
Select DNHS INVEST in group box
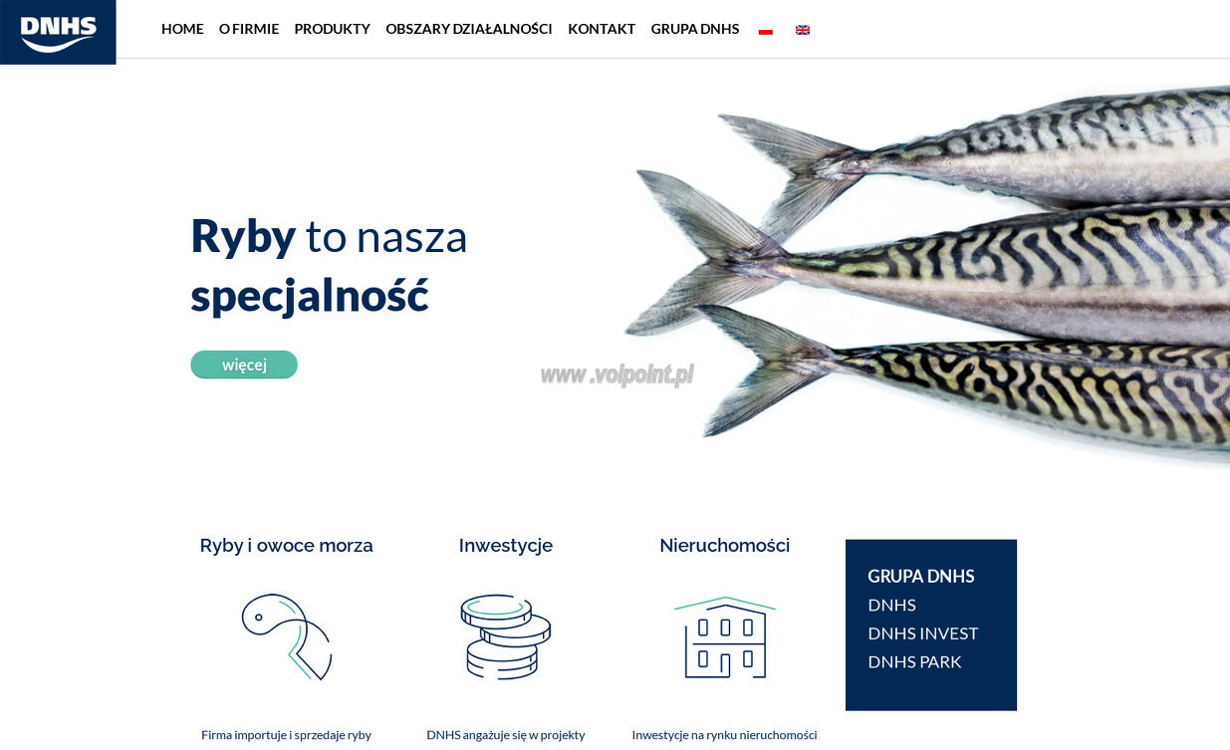(923, 633)
